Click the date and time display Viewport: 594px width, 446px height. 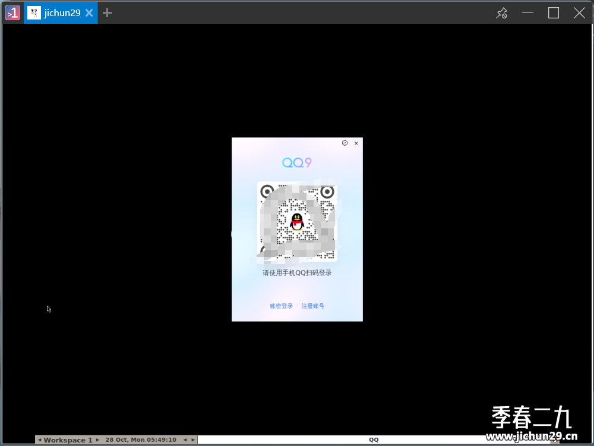(140, 439)
